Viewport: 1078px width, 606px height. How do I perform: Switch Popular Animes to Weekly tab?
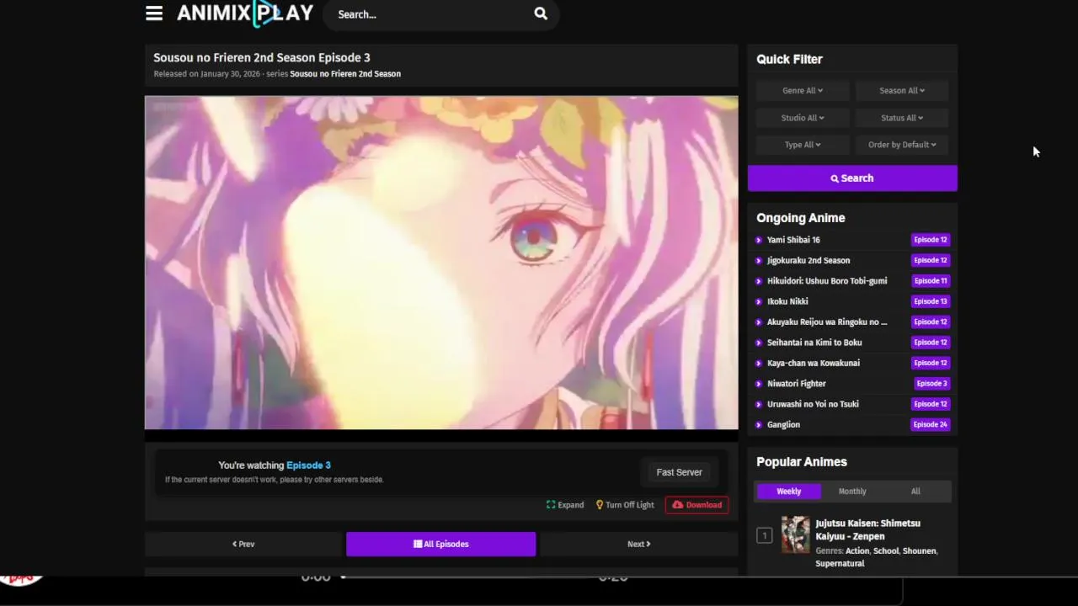pyautogui.click(x=788, y=492)
